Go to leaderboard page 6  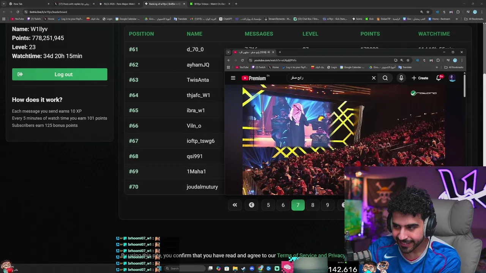pyautogui.click(x=283, y=205)
